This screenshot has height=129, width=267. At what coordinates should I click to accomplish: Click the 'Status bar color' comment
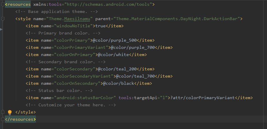59,90
